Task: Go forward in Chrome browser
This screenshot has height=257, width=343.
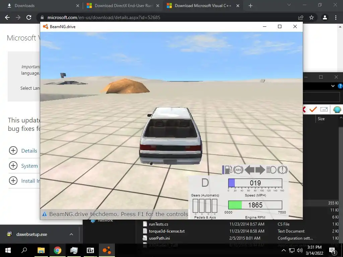Action: [x=18, y=17]
